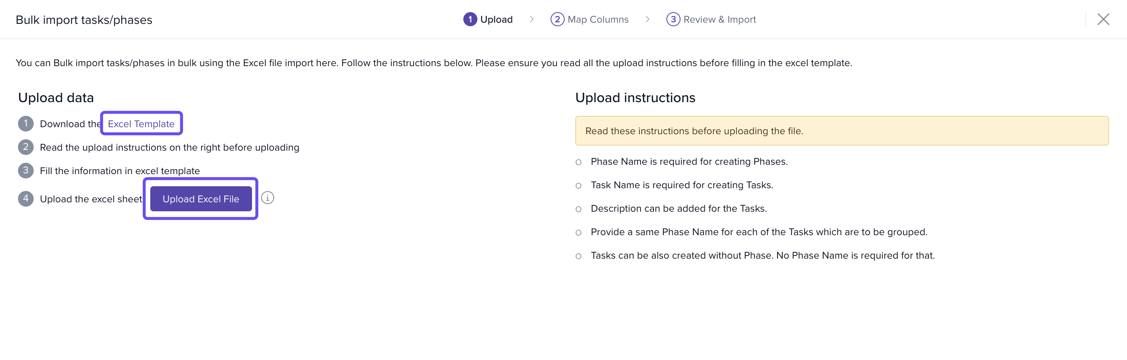
Task: Click the bullet for 'Description can be added'
Action: (578, 209)
